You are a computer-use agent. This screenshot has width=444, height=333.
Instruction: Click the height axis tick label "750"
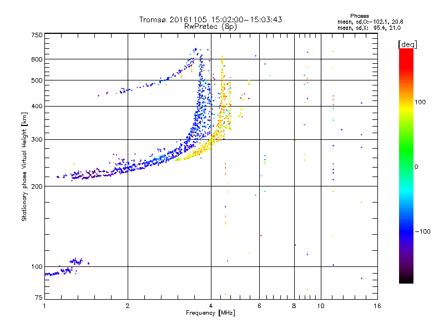coord(37,35)
